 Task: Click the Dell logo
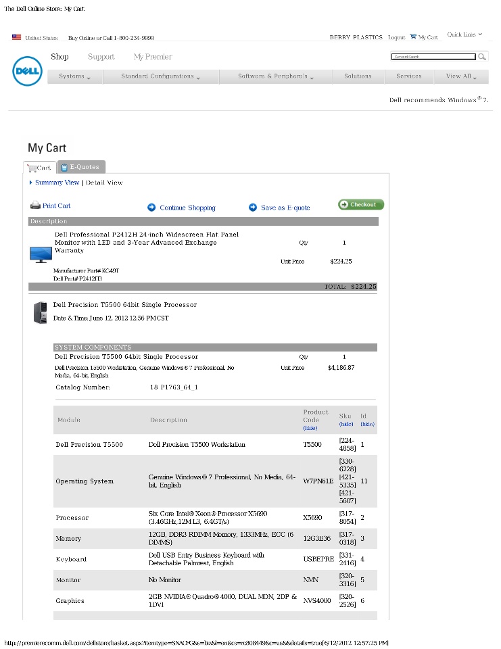pyautogui.click(x=27, y=71)
